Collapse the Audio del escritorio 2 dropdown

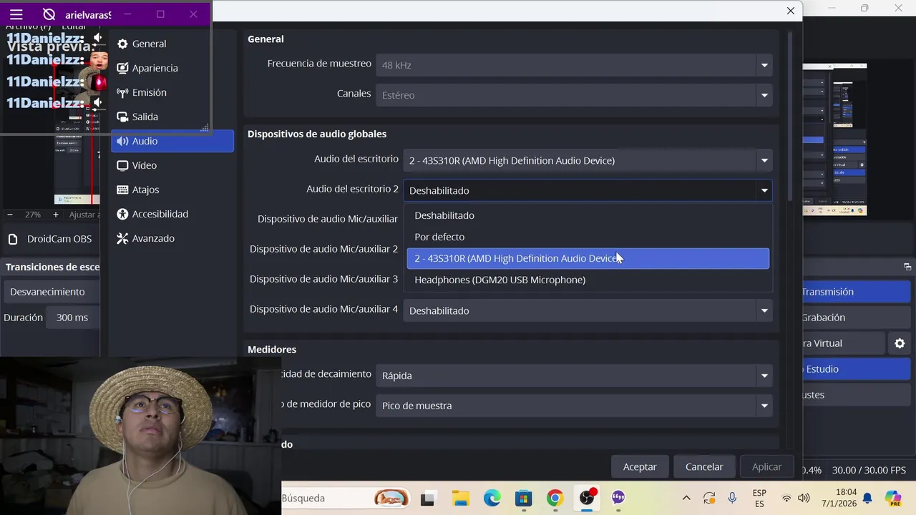pyautogui.click(x=588, y=191)
